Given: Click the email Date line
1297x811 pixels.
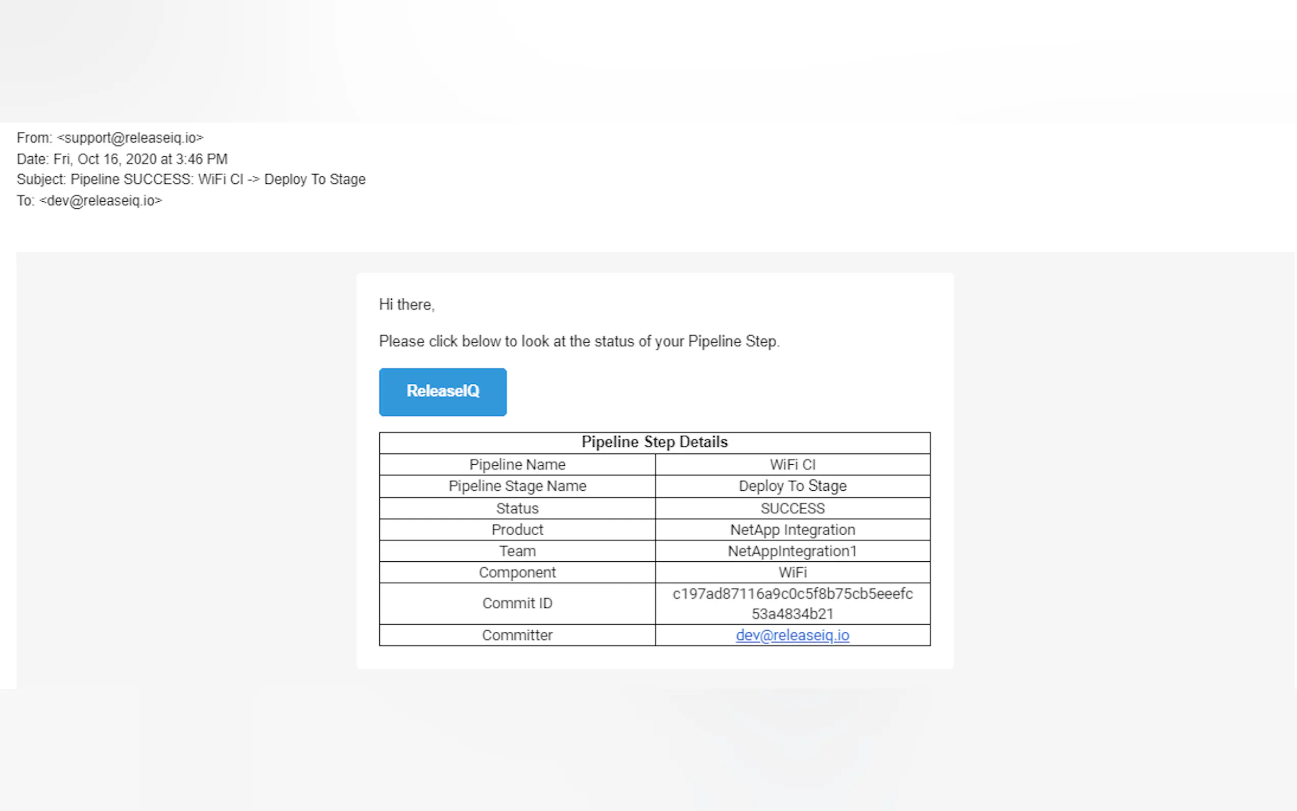Looking at the screenshot, I should 122,159.
